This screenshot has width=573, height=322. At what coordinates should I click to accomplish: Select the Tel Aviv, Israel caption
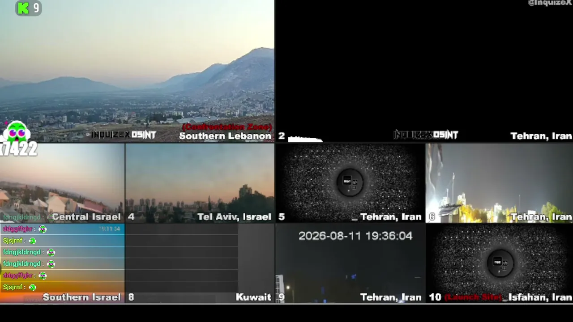235,217
